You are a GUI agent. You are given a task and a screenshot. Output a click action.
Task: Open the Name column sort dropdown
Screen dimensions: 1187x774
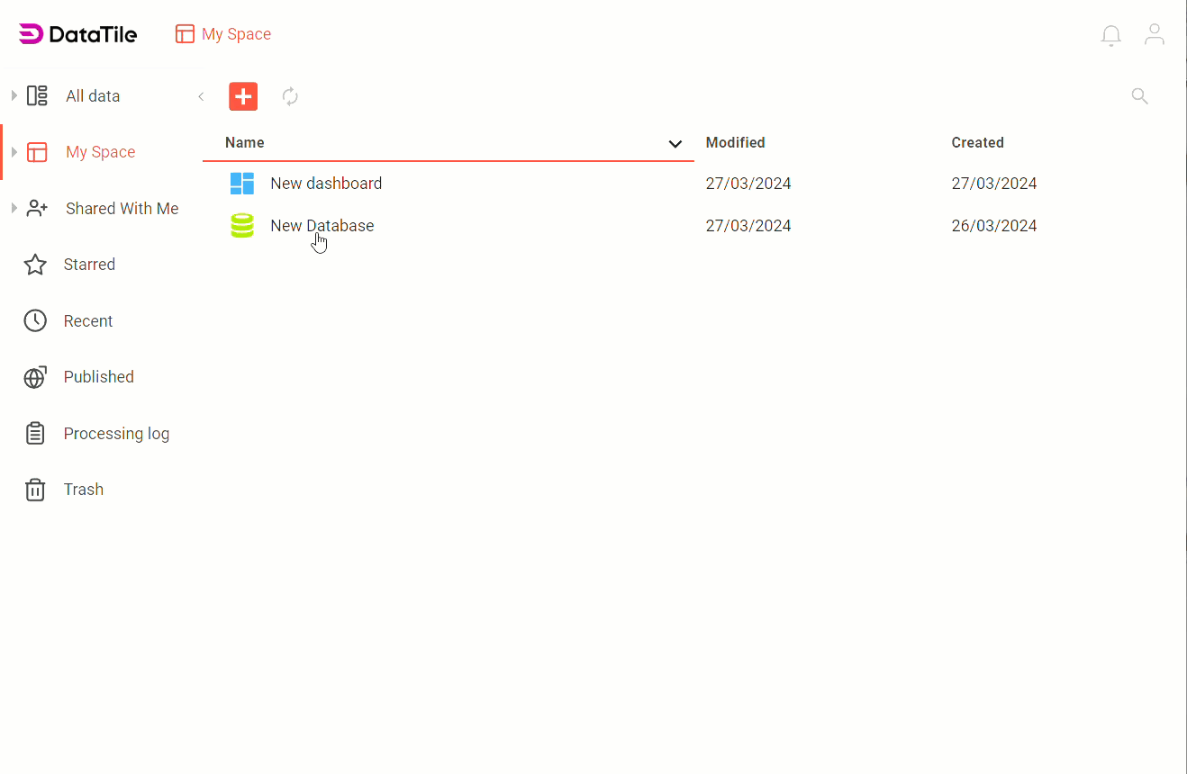click(675, 143)
